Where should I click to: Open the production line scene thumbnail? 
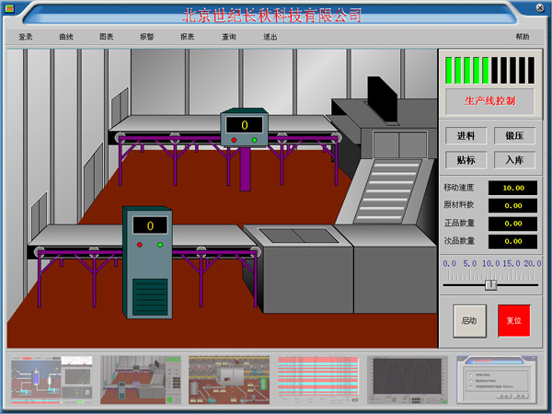point(141,381)
